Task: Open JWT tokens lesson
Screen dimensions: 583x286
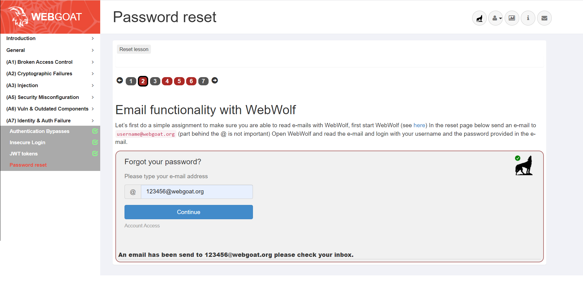Action: pyautogui.click(x=24, y=154)
